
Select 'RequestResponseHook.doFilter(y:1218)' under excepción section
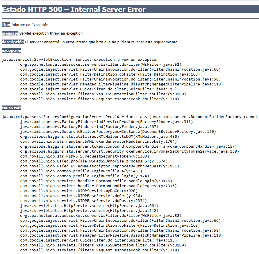100,99
